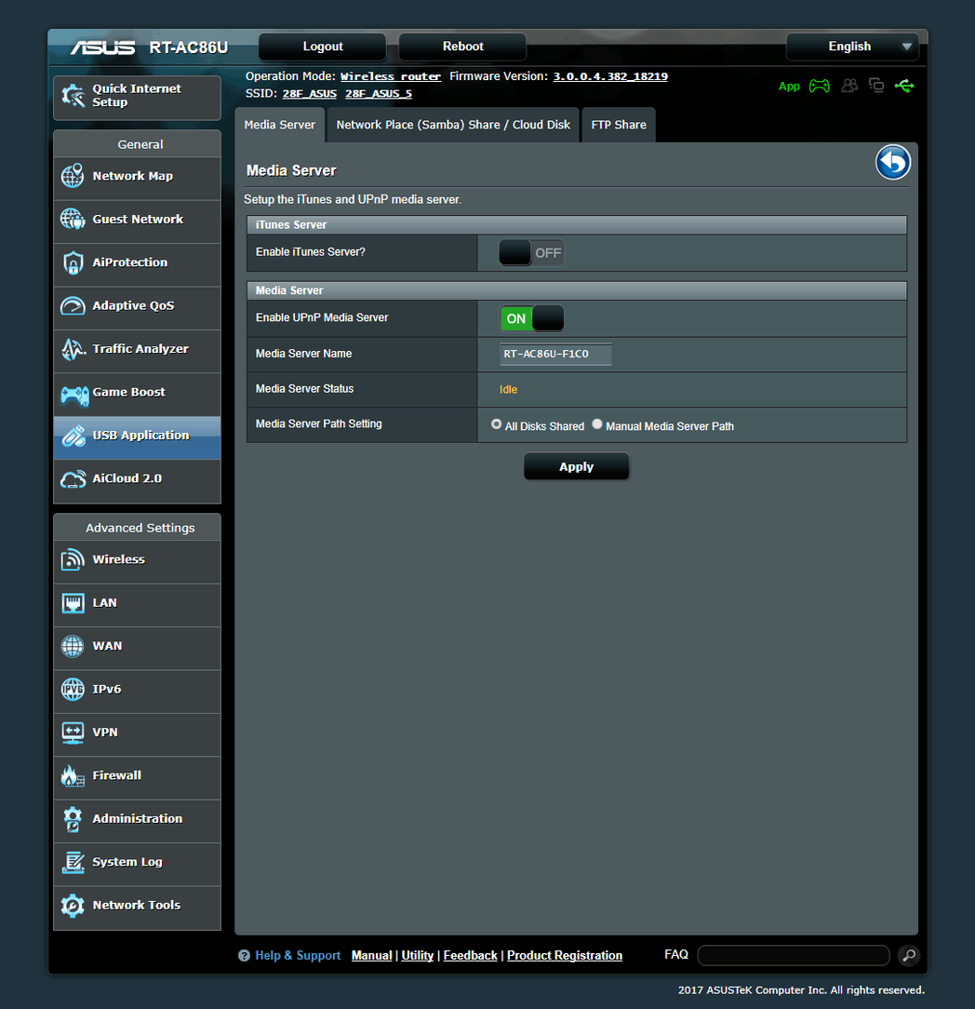Open Network Map globe icon
Viewport: 975px width, 1009px height.
pos(73,176)
